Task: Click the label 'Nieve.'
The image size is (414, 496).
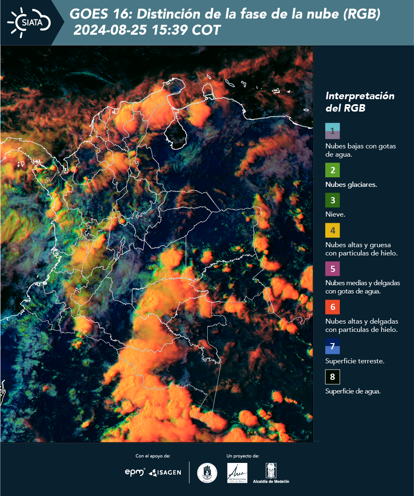Action: coord(335,215)
